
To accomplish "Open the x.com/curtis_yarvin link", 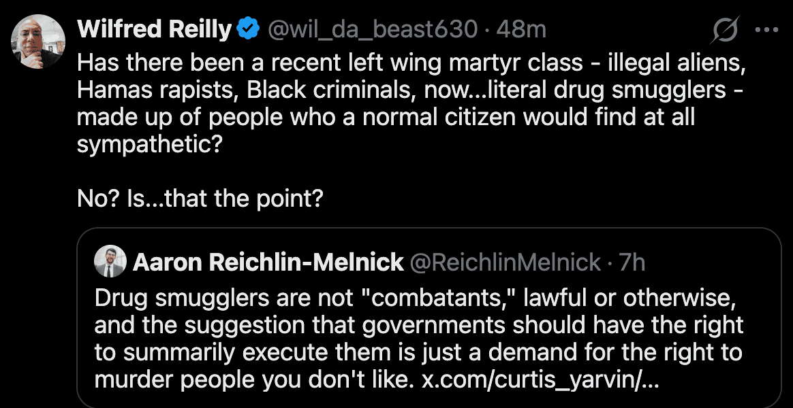I will pyautogui.click(x=539, y=379).
